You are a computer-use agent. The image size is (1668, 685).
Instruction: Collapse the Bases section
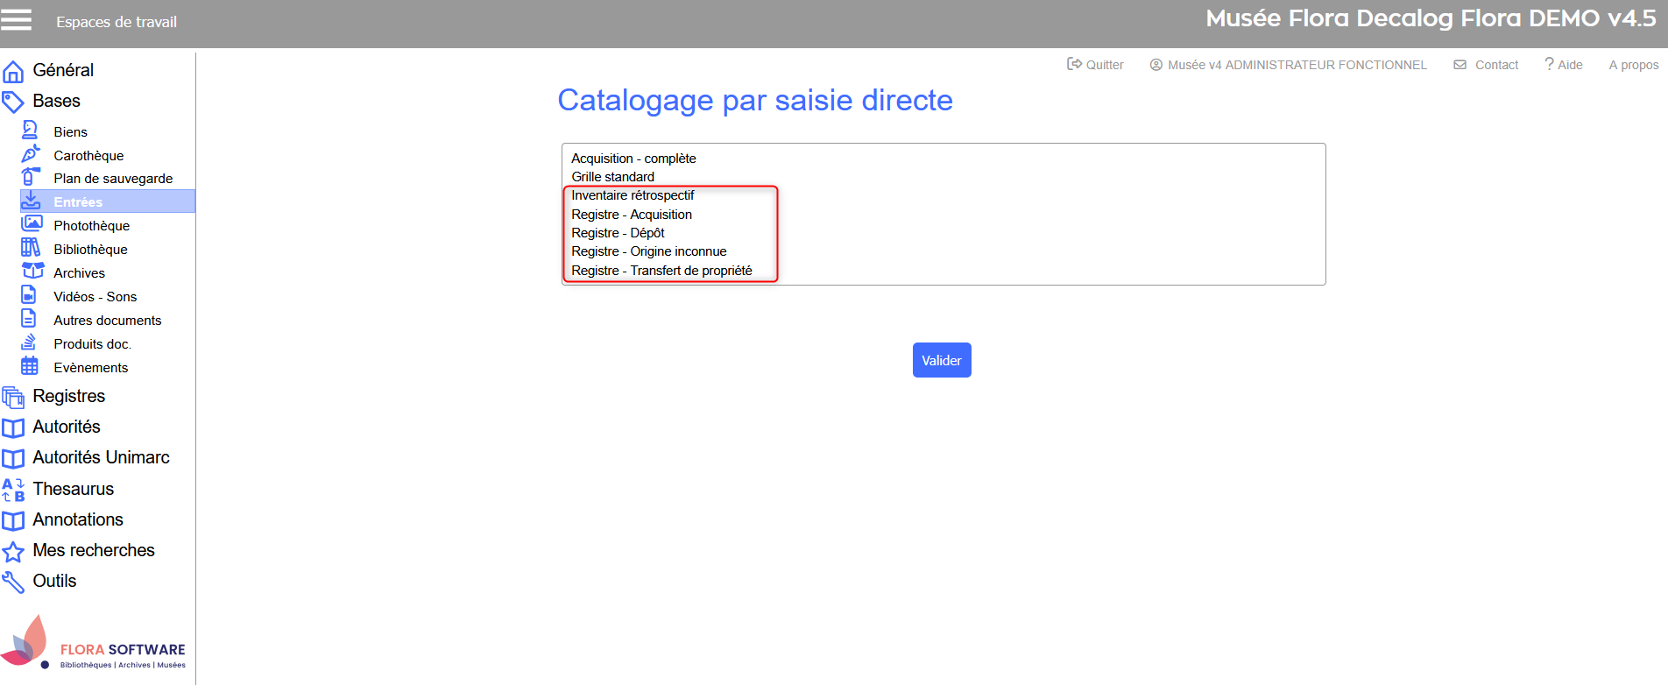coord(56,101)
